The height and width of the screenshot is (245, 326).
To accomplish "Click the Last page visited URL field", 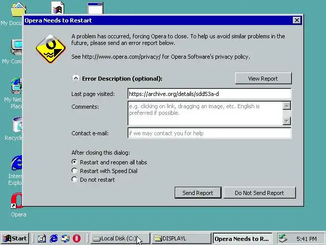I will [209, 94].
